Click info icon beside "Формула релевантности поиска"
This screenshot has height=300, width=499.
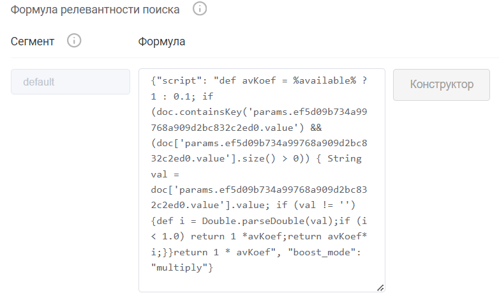200,10
